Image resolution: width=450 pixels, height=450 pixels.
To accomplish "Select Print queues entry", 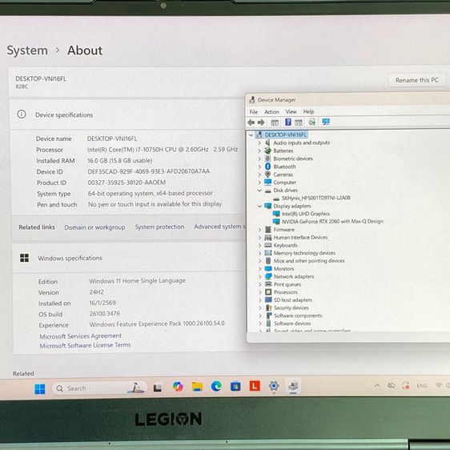I will click(x=287, y=284).
